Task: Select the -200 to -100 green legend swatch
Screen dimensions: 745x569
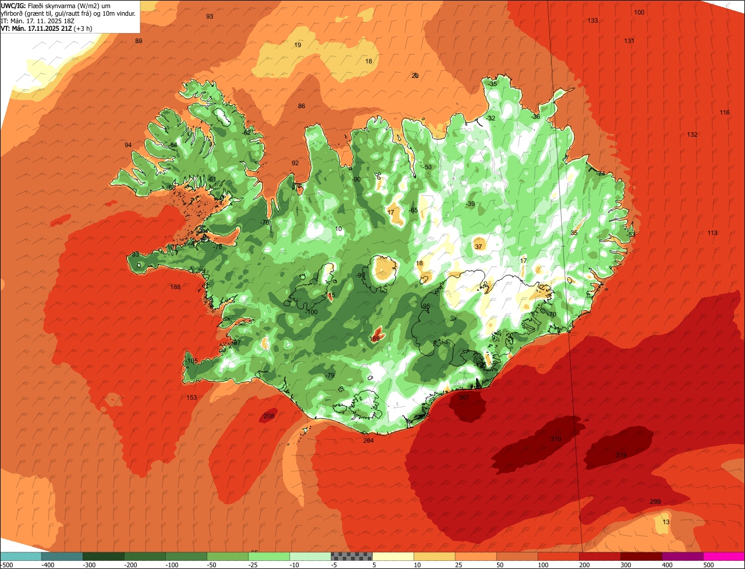Action: (x=144, y=556)
